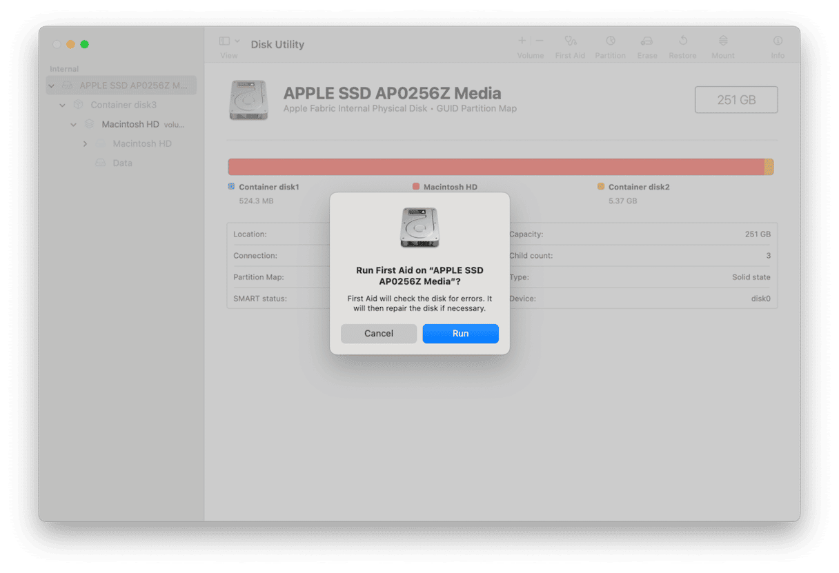Image resolution: width=839 pixels, height=573 pixels.
Task: Click the Container disk1 legend swatch
Action: 231,186
